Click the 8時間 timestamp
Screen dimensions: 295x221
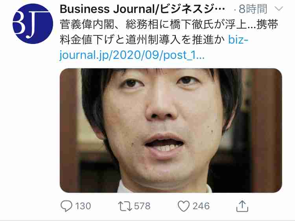click(x=253, y=9)
